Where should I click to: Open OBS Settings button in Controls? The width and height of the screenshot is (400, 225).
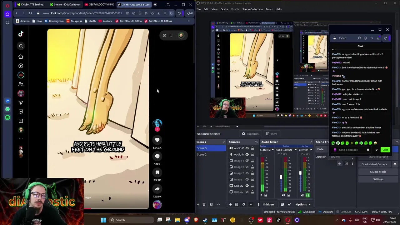click(x=378, y=179)
